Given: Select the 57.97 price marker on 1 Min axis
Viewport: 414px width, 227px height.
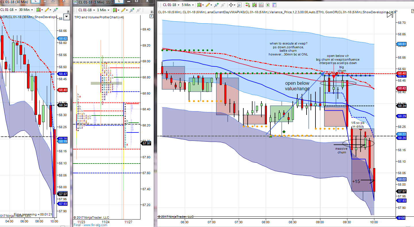Looking at the screenshot, I should [146, 143].
